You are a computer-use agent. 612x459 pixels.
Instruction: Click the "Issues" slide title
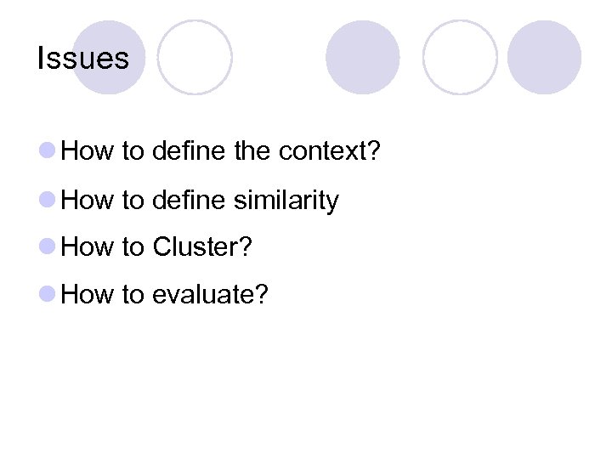[x=83, y=59]
